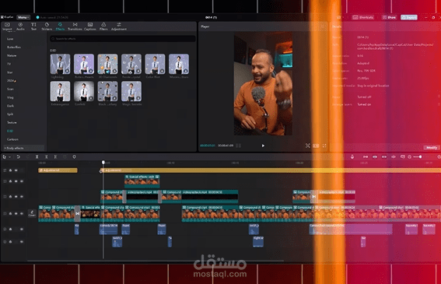This screenshot has width=441, height=284.
Task: Open the Adjustment tab
Action: (x=119, y=26)
